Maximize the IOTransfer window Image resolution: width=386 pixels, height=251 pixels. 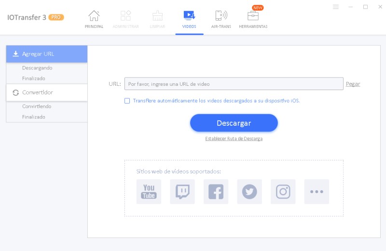(x=365, y=7)
